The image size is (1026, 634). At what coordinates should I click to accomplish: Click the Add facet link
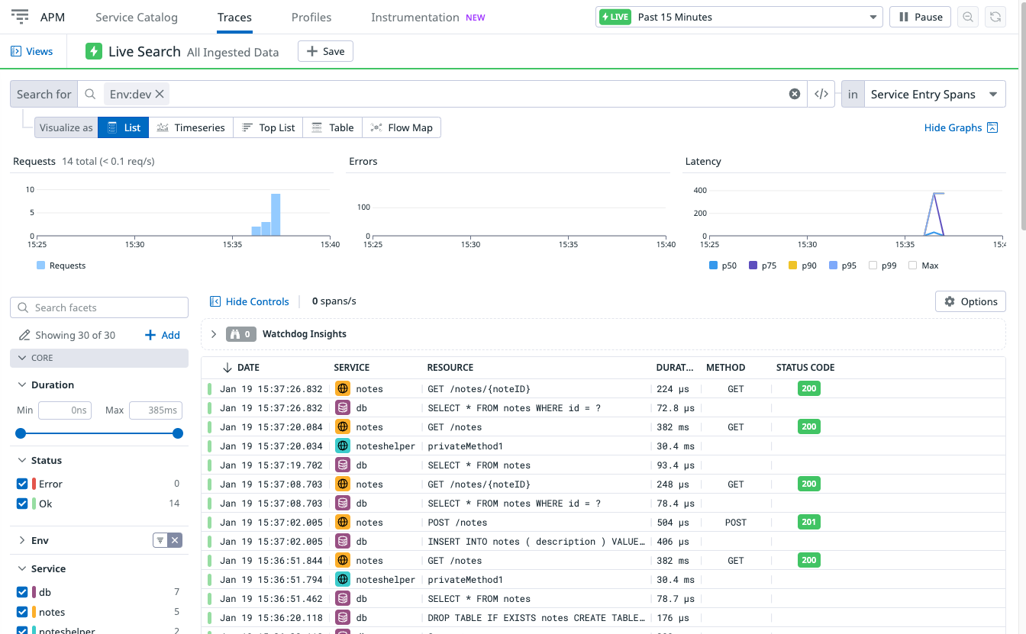point(163,335)
